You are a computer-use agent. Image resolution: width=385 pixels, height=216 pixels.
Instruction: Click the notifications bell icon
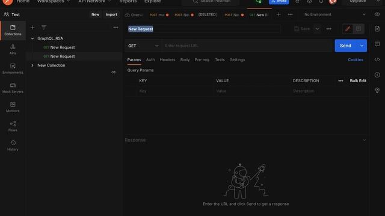click(x=321, y=1)
